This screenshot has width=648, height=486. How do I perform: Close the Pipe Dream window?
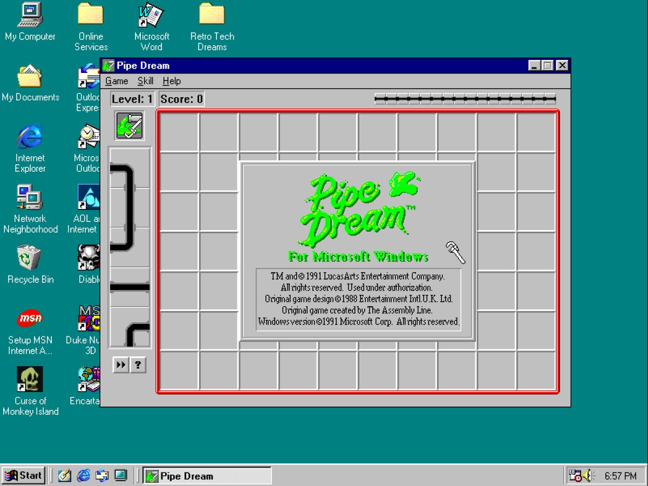pos(562,66)
